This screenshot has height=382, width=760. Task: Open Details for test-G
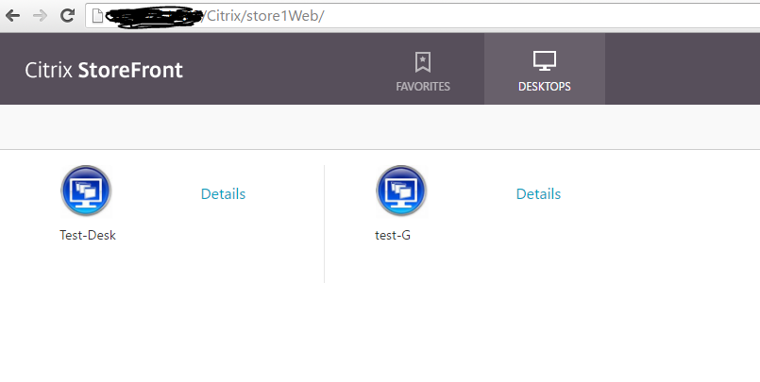(x=538, y=193)
